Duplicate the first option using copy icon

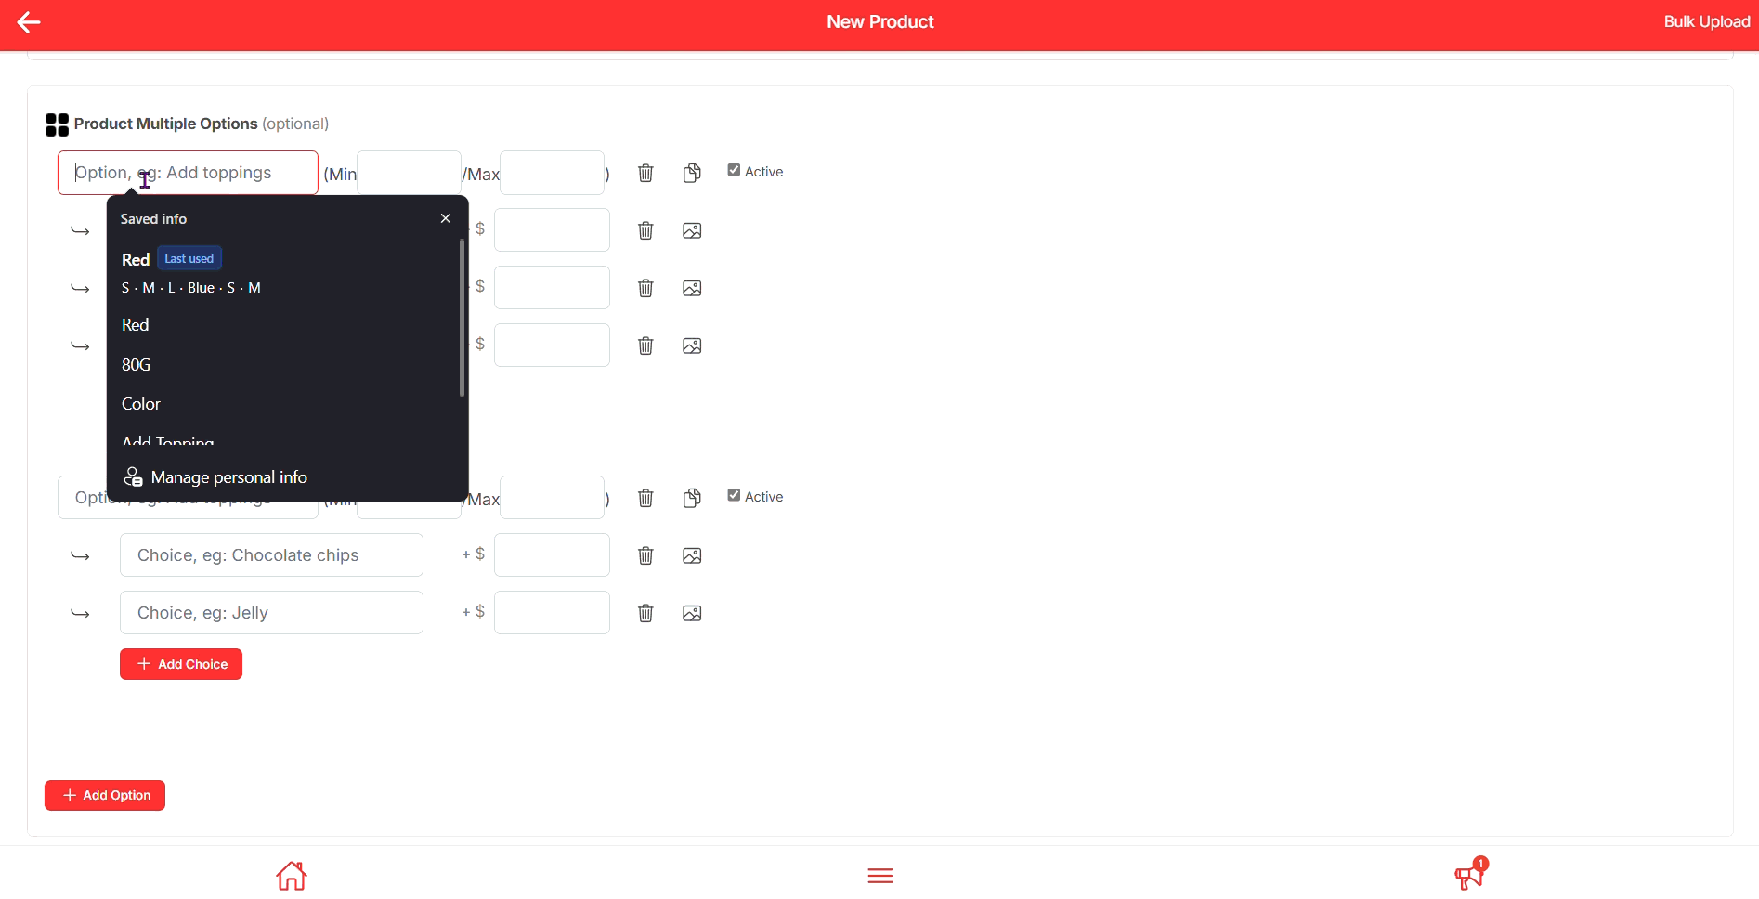click(x=692, y=173)
